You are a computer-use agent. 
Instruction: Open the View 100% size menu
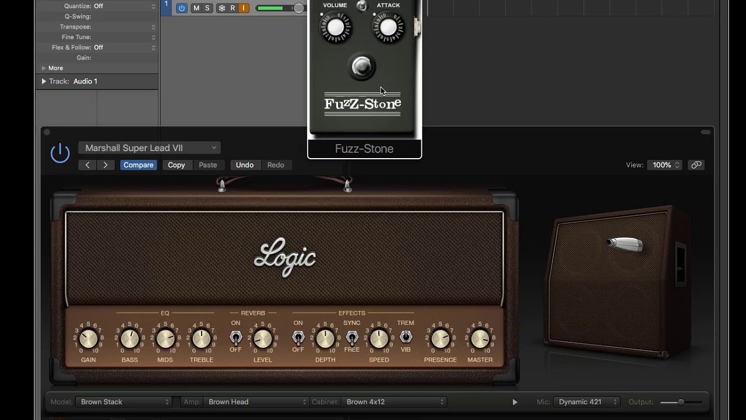664,165
